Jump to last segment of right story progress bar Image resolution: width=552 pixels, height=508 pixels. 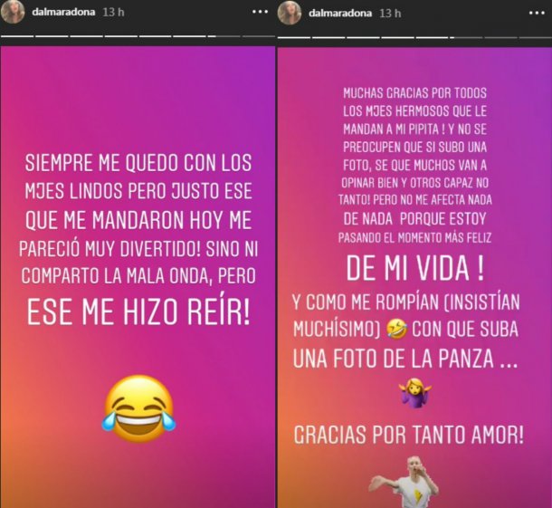point(536,37)
